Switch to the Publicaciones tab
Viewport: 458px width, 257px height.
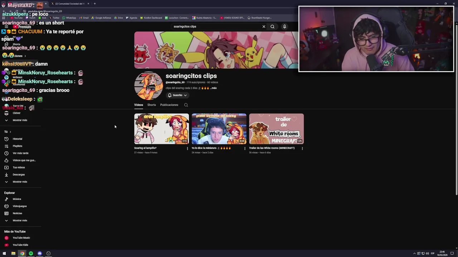[169, 105]
